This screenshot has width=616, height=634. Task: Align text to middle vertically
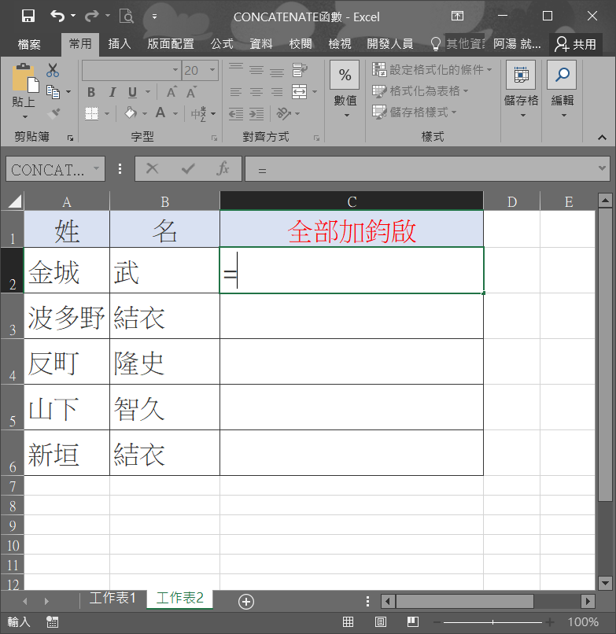point(256,70)
